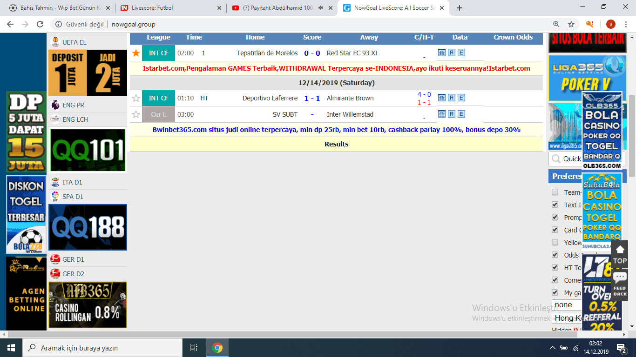Open the browser zoom magnifier icon
The height and width of the screenshot is (357, 636).
tap(556, 24)
